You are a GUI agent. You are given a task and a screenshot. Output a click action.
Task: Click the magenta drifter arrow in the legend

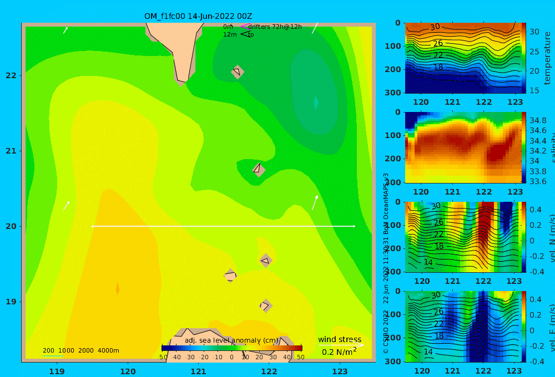click(245, 26)
